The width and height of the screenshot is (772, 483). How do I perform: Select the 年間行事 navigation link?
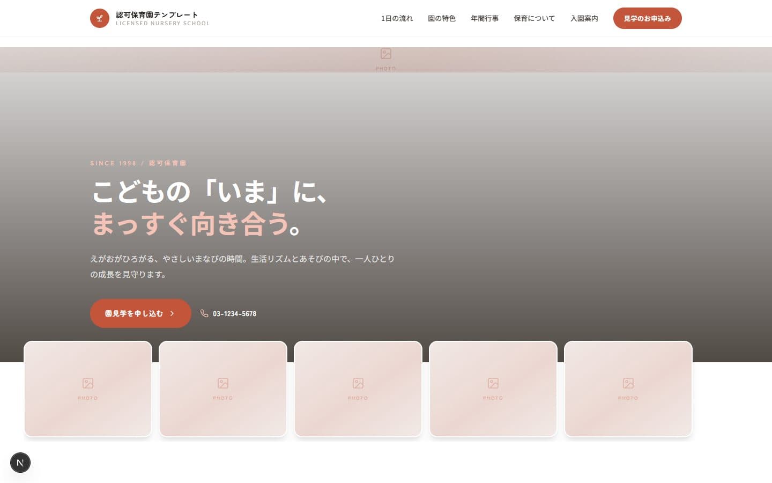[485, 18]
